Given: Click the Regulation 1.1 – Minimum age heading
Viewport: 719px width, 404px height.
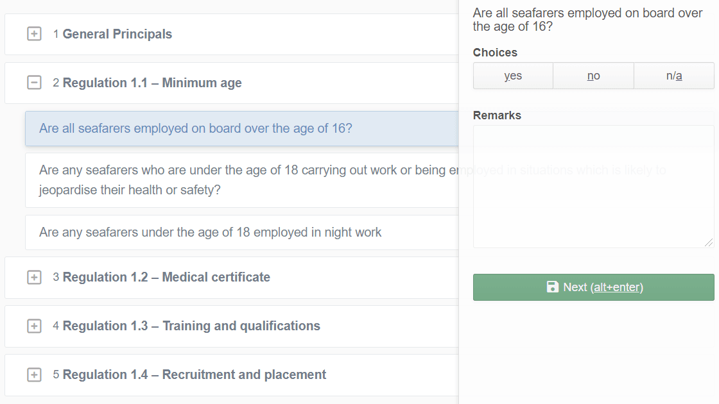Looking at the screenshot, I should click(x=152, y=83).
